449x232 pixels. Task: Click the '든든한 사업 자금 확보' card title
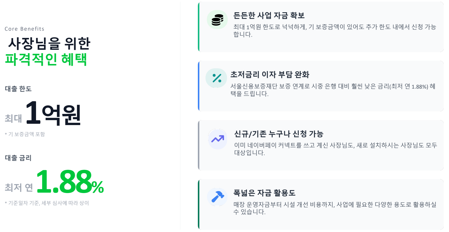(x=269, y=16)
